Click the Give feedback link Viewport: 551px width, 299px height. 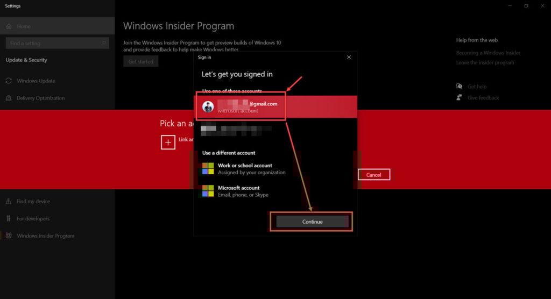pos(483,98)
